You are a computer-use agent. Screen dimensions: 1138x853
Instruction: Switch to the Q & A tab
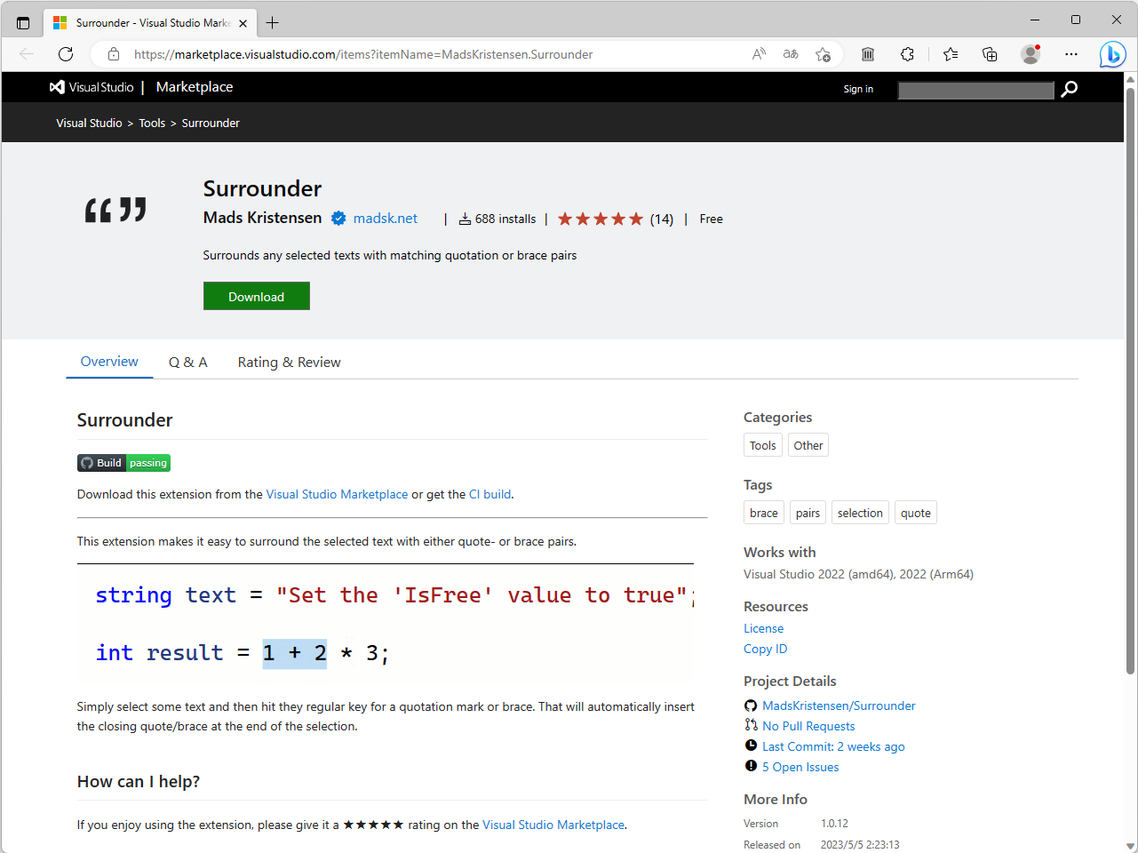[x=187, y=362]
